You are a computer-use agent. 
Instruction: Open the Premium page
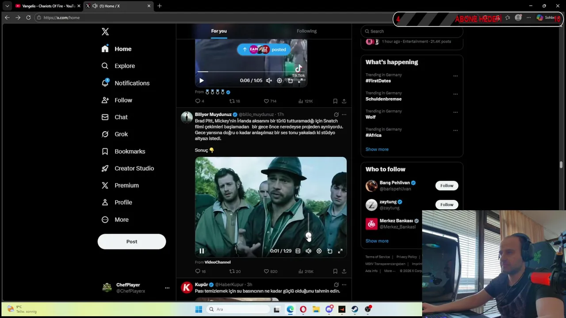pyautogui.click(x=120, y=185)
